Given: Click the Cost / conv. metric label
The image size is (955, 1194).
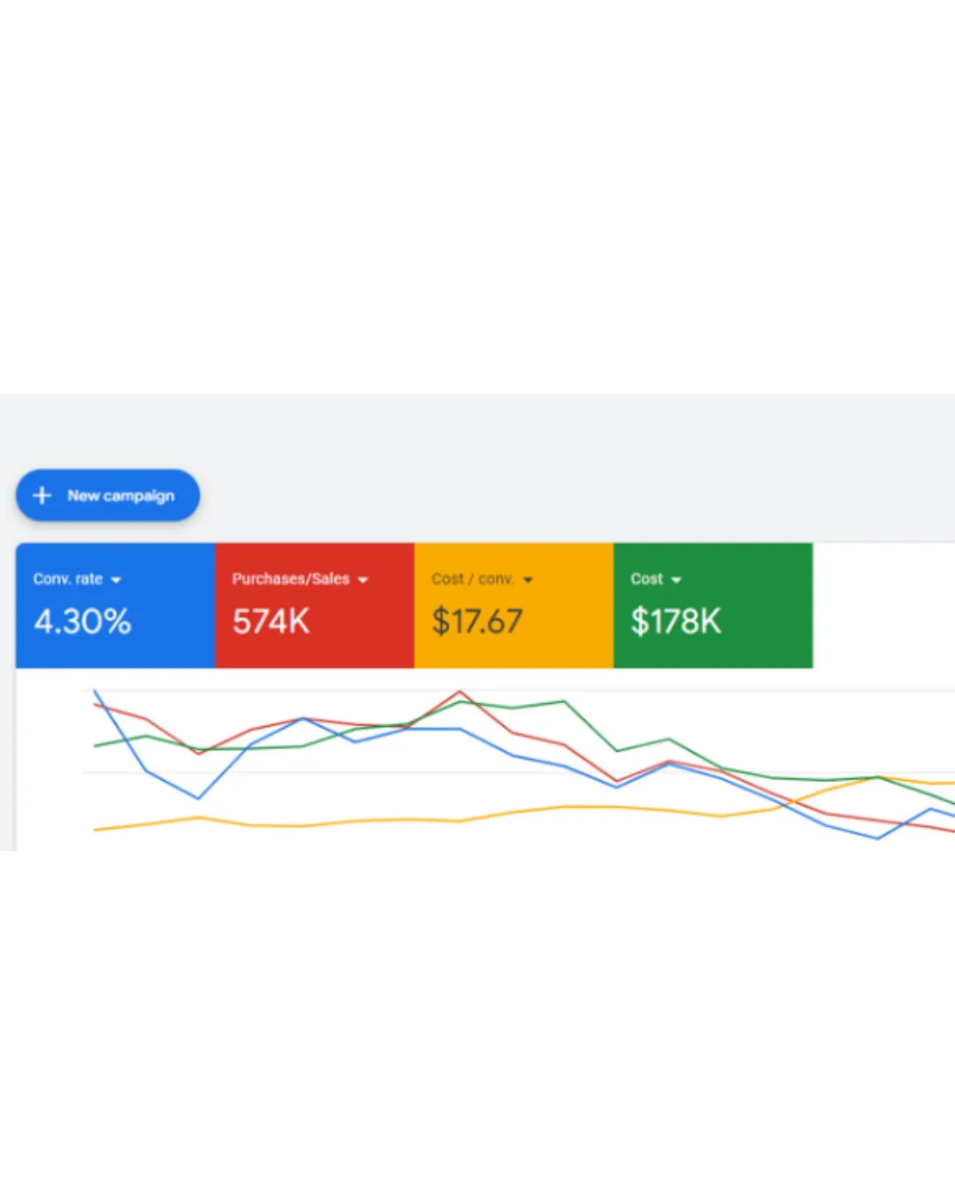Looking at the screenshot, I should coord(472,579).
